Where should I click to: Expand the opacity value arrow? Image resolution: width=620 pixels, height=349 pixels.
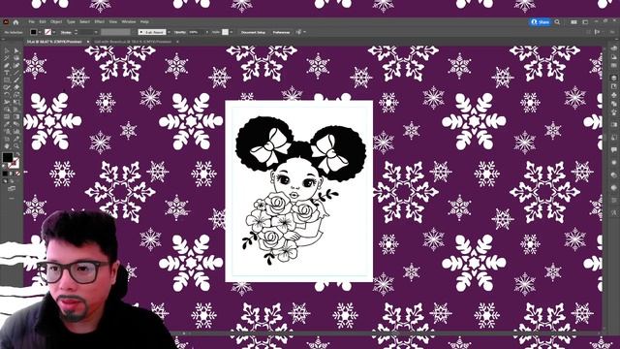[206, 32]
